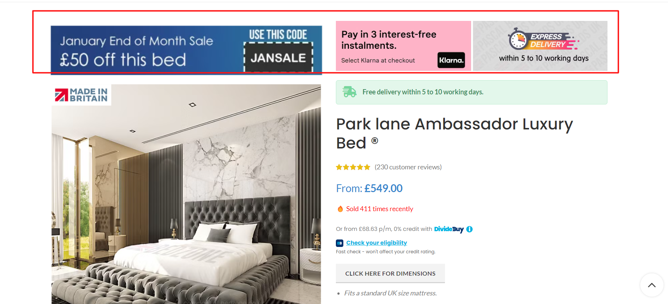The height and width of the screenshot is (304, 668).
Task: Click the bedroom product image
Action: coord(186,194)
